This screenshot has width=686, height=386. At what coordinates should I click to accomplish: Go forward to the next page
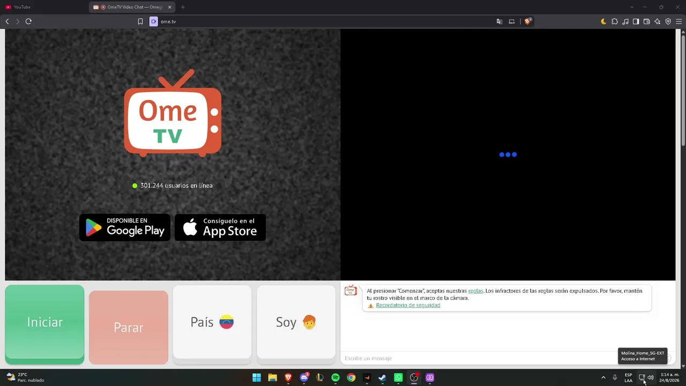pyautogui.click(x=17, y=21)
